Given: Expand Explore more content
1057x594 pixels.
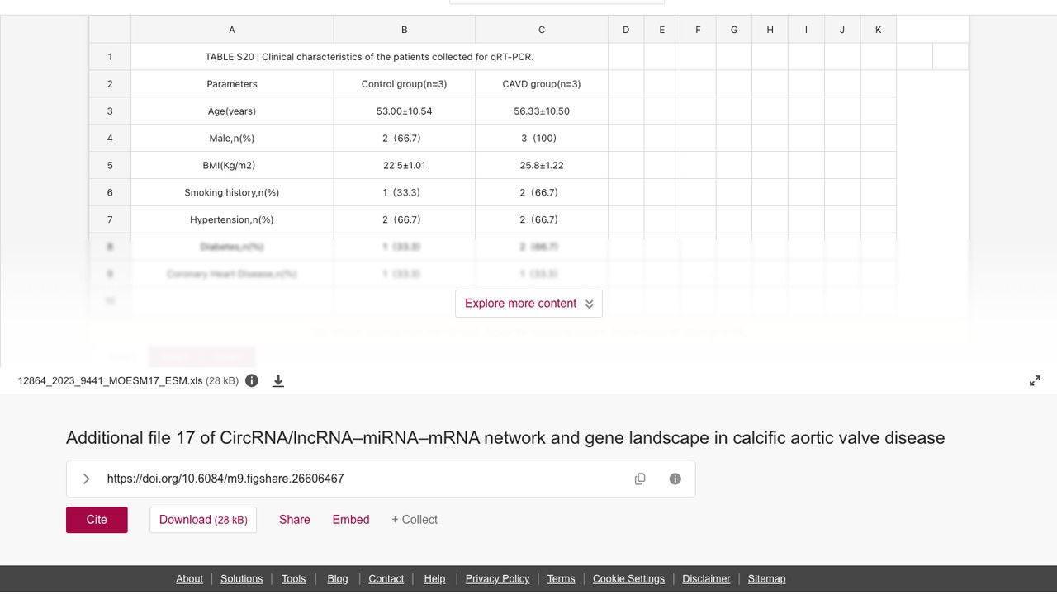Looking at the screenshot, I should coord(528,304).
